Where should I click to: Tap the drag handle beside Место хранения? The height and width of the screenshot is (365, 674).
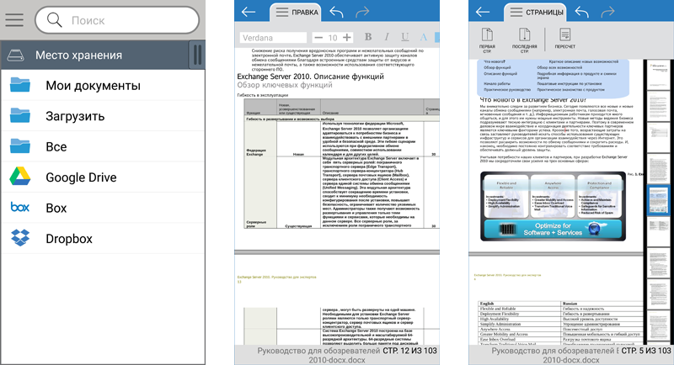click(197, 55)
